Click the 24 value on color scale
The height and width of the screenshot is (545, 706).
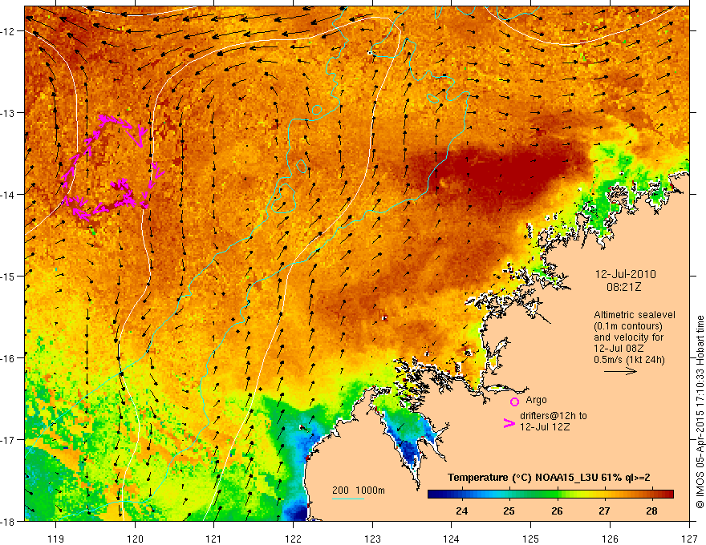pos(461,511)
